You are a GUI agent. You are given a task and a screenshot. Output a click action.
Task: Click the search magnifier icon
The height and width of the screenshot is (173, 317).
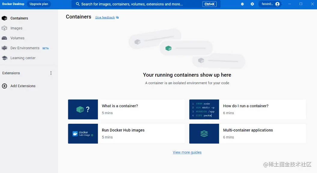click(x=78, y=4)
